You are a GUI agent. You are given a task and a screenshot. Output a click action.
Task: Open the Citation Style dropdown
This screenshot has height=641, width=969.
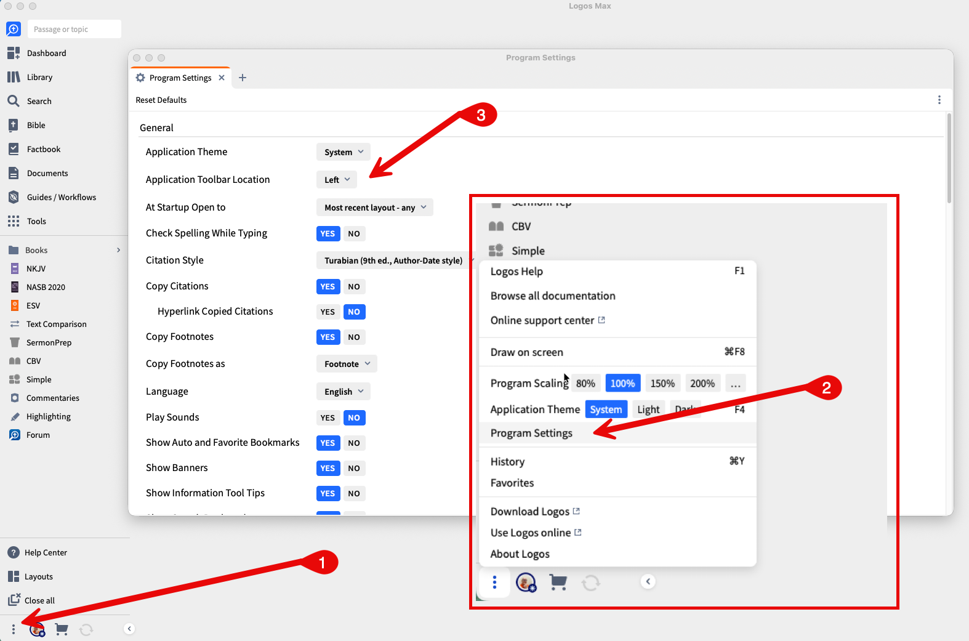coord(394,260)
